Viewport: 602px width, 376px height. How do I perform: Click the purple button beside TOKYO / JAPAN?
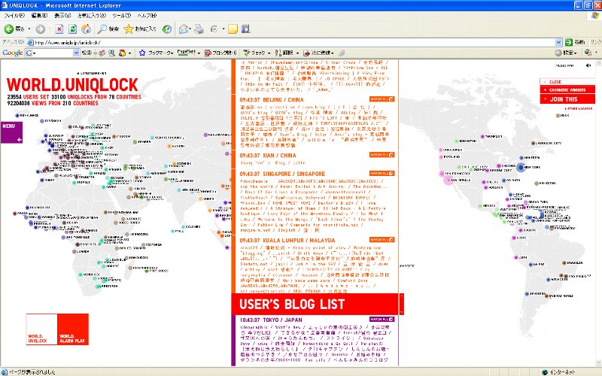382,319
